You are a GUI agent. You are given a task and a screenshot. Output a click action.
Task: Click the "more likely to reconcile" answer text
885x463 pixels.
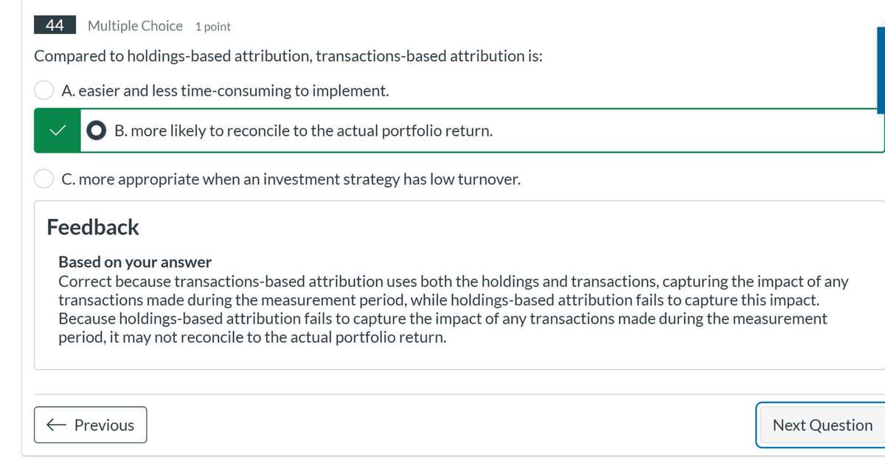[x=303, y=130]
